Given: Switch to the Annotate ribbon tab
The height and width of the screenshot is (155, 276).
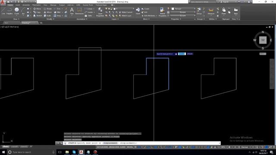Looking at the screenshot, I should coord(26,5).
